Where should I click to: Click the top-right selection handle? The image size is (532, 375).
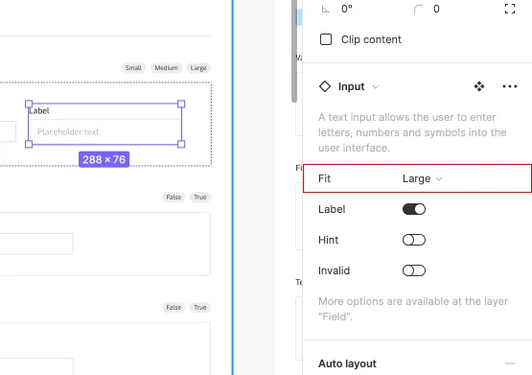(x=181, y=104)
